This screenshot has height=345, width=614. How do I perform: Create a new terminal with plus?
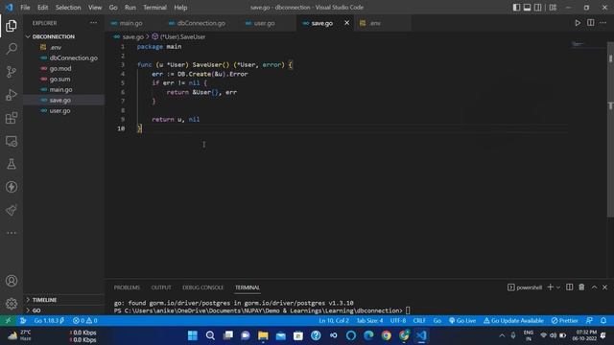point(550,287)
